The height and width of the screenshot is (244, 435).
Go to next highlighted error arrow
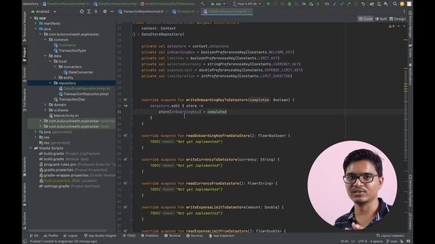point(404,26)
